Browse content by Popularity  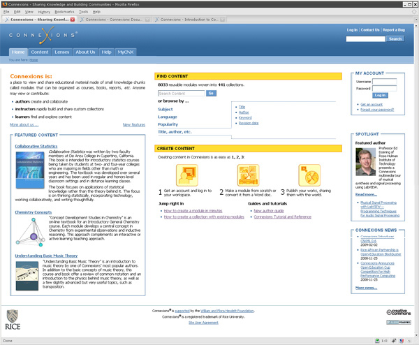pos(168,124)
